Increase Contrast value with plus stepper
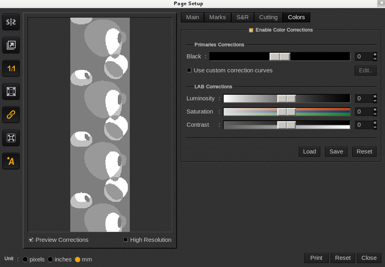Viewport: 385px width, 267px height. point(375,123)
